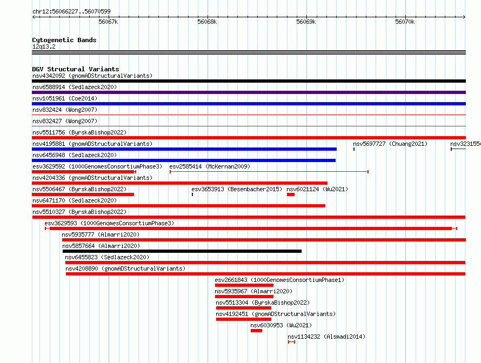Viewport: 481px width, 363px height.
Task: Click the nsv4342092 gnomAD variant label
Action: (x=92, y=76)
